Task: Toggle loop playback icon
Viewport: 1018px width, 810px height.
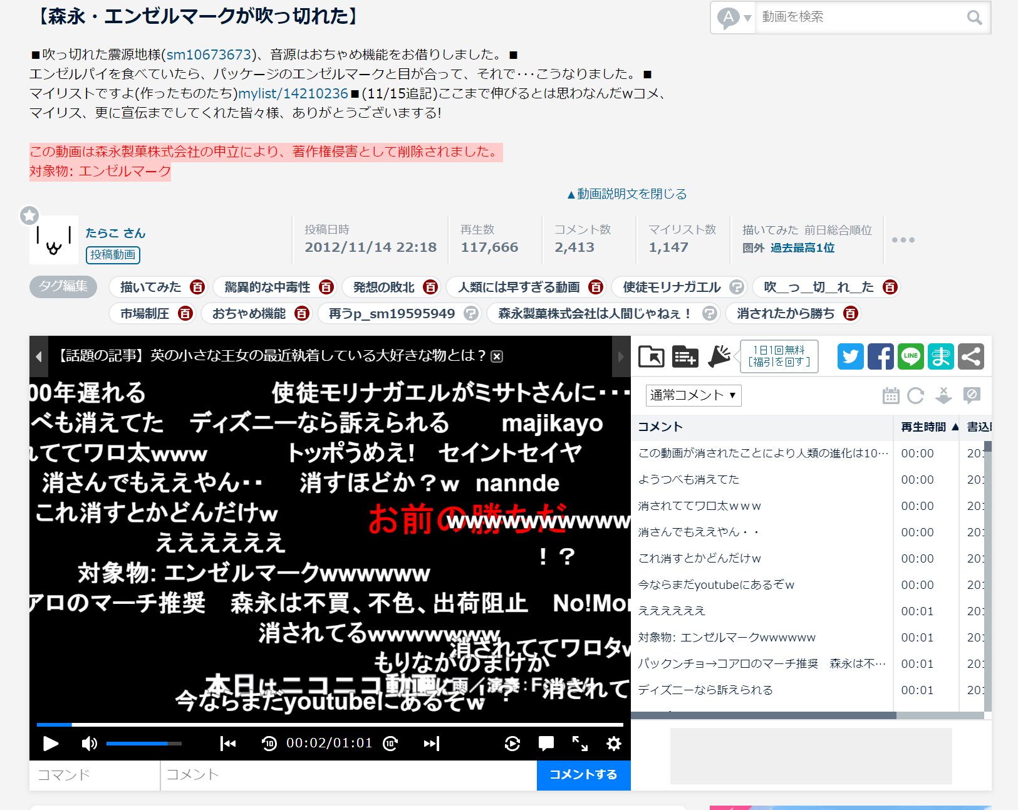Action: [512, 744]
